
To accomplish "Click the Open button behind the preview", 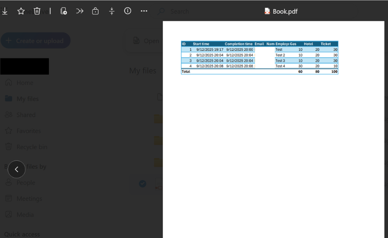I will (146, 41).
